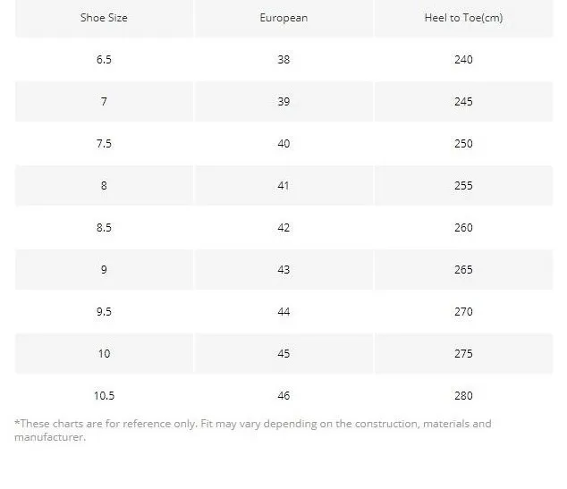Select shoe size 6.5 cell
The image size is (567, 489).
104,60
